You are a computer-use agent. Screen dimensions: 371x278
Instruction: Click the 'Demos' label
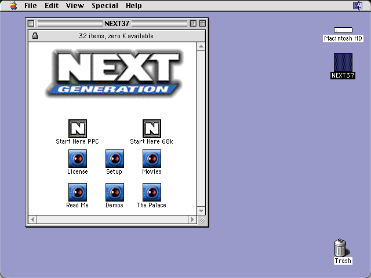(114, 205)
